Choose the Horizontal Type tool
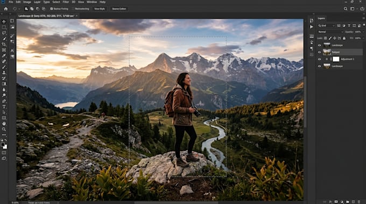 click(4, 107)
